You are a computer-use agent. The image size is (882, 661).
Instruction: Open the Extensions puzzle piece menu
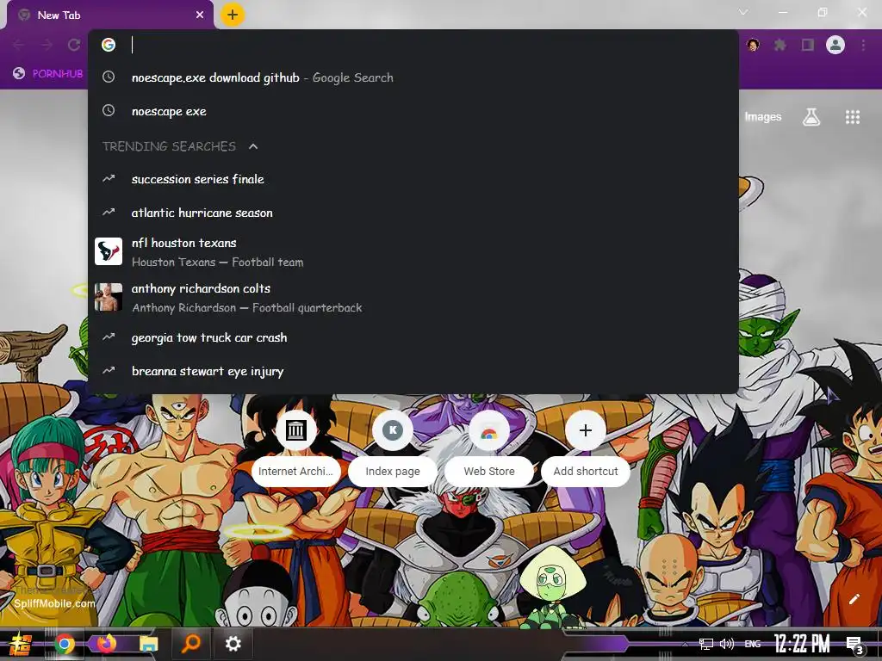coord(780,45)
